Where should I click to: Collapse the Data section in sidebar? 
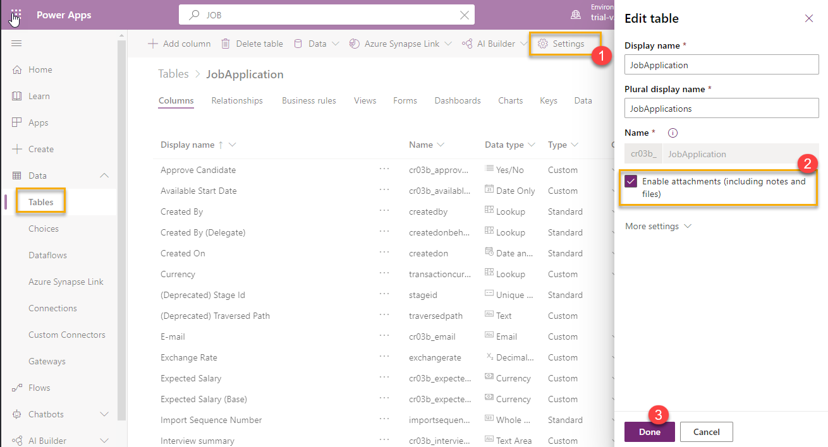(105, 176)
